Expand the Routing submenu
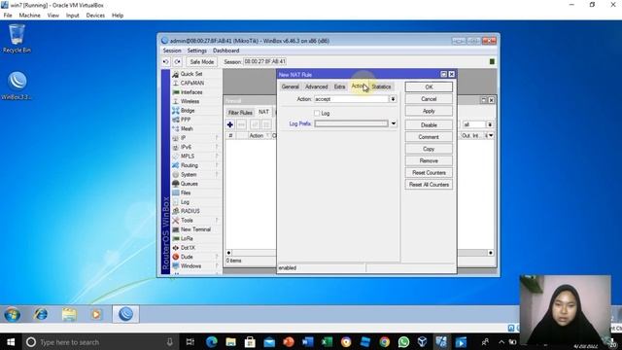 pos(217,165)
